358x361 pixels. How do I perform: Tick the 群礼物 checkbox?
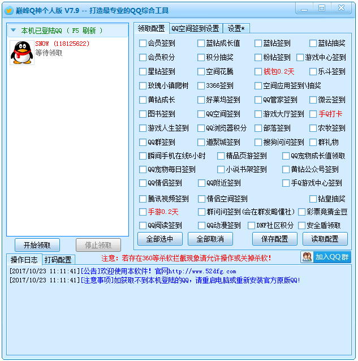click(x=313, y=142)
